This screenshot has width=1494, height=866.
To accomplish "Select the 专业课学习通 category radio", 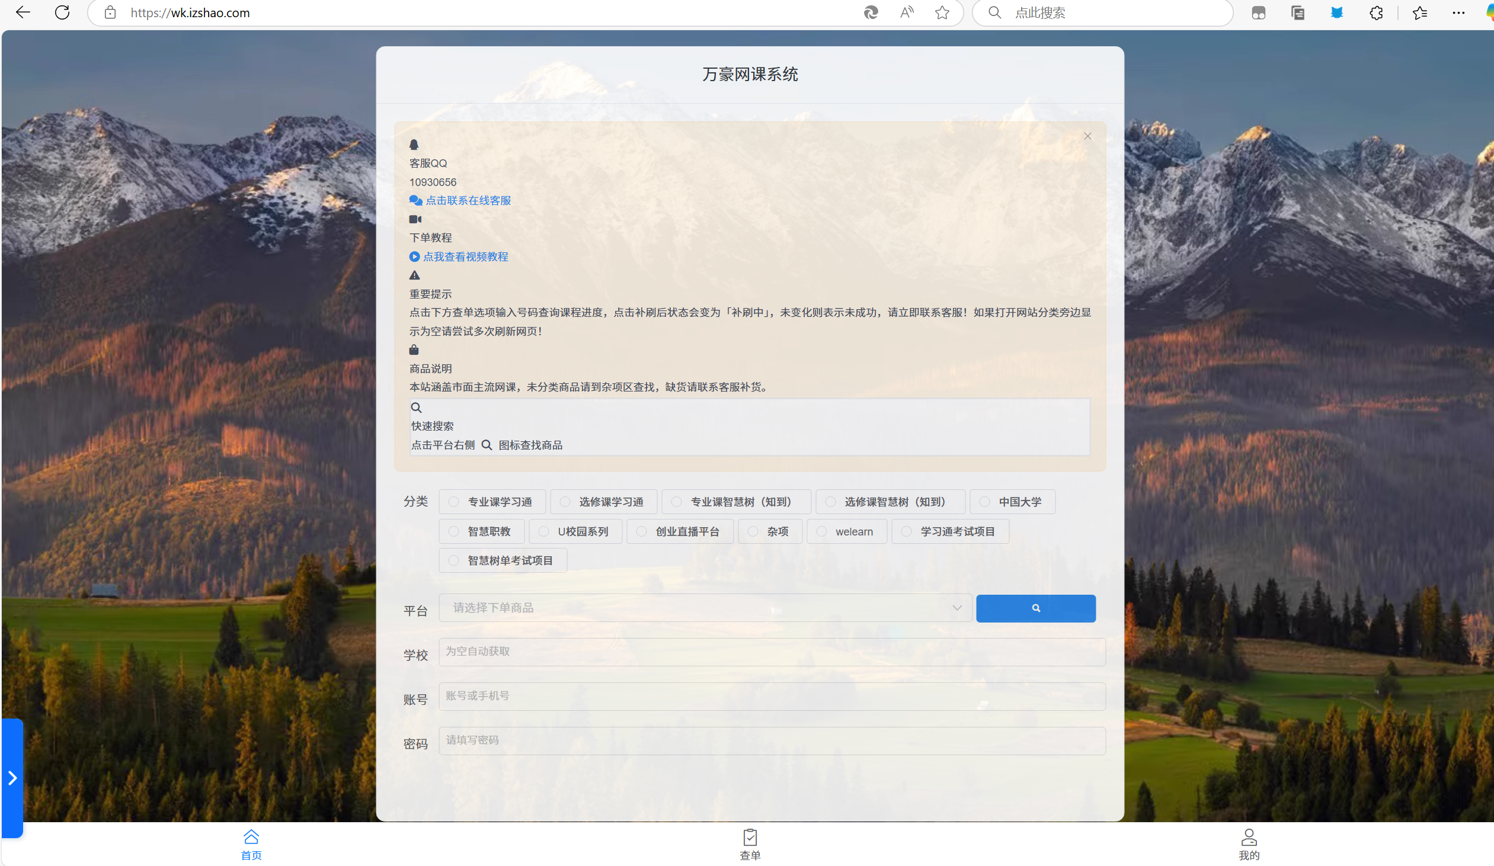I will point(454,502).
